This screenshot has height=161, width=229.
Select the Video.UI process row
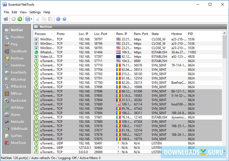point(47,57)
